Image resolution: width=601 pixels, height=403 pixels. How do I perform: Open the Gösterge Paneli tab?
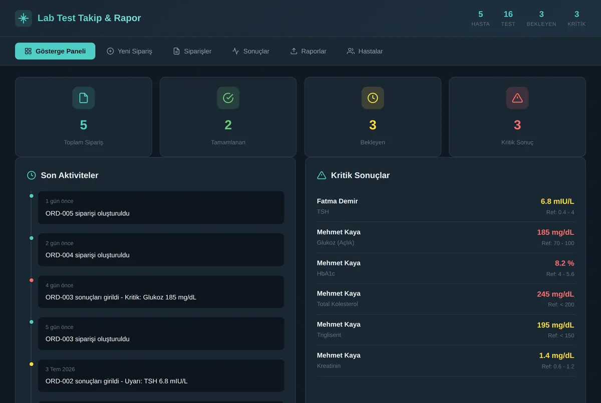tap(55, 51)
